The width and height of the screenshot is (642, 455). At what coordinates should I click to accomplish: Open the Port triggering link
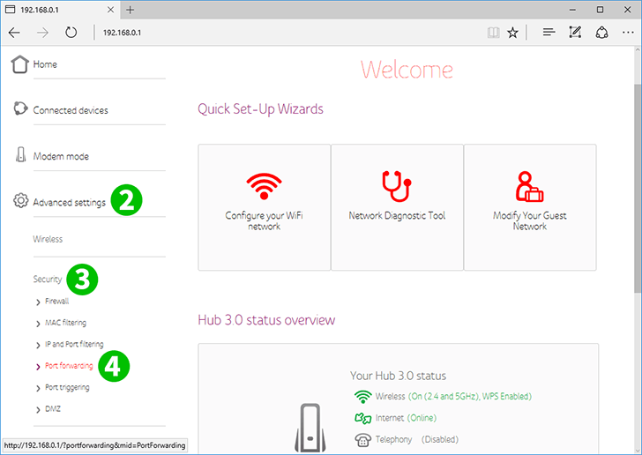tap(67, 387)
